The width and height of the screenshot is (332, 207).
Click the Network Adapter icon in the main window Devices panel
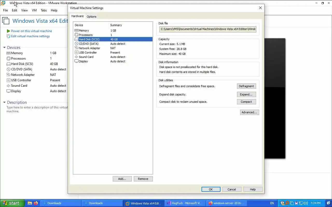[x=9, y=75]
